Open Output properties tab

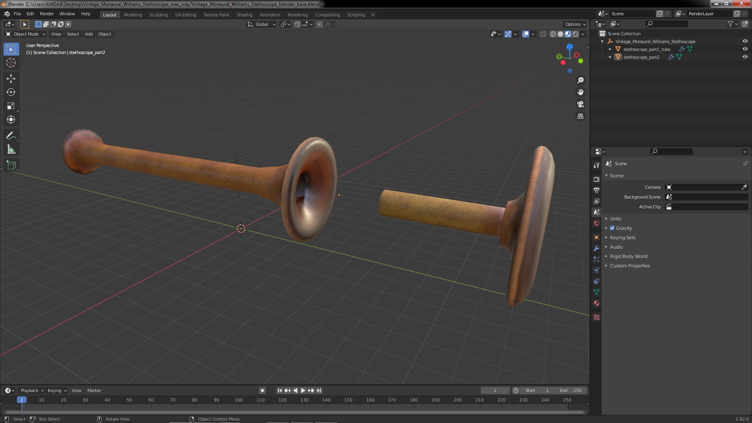tap(597, 190)
